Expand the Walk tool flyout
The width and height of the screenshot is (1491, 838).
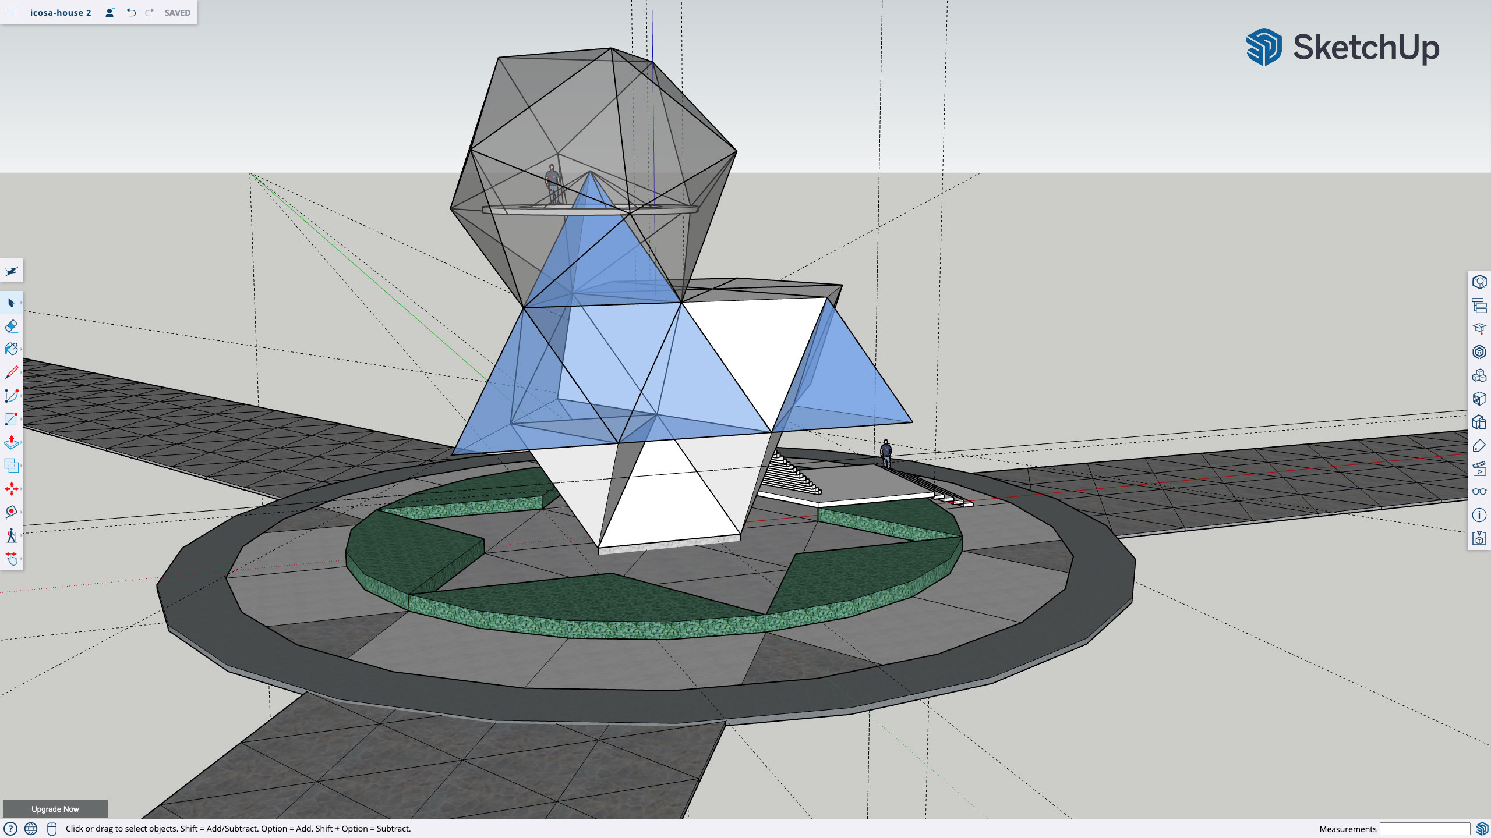[21, 535]
